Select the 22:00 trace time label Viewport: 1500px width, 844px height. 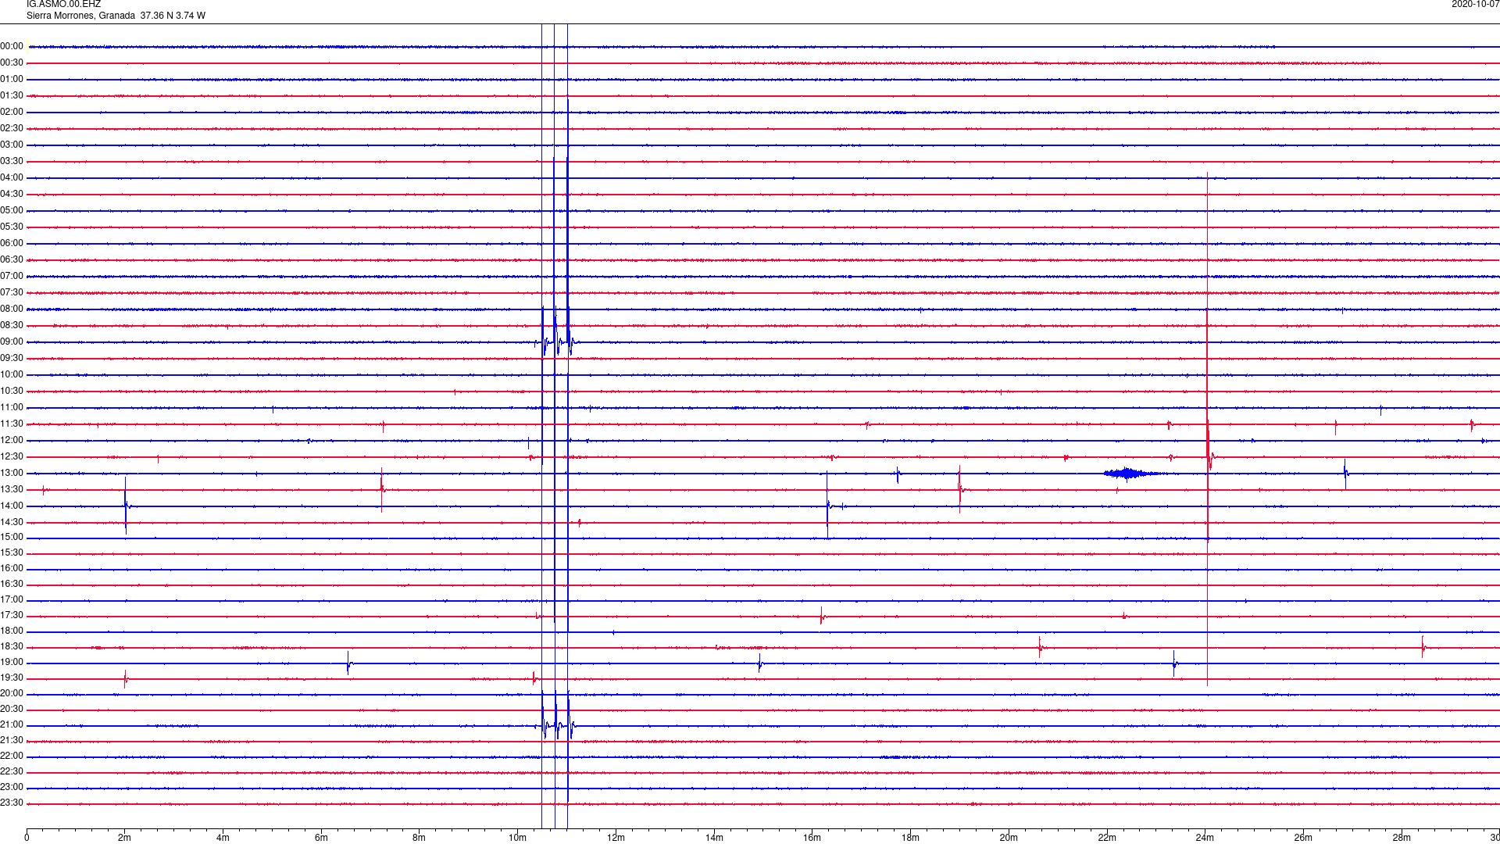[x=12, y=756]
